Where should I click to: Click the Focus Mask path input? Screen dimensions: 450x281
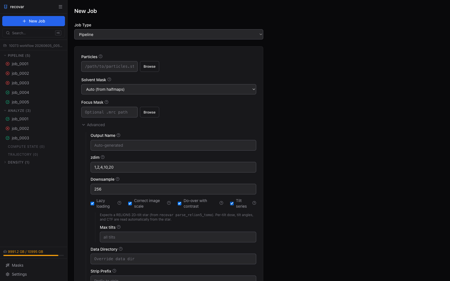click(x=109, y=112)
